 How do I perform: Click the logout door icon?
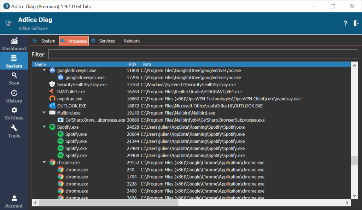[356, 23]
